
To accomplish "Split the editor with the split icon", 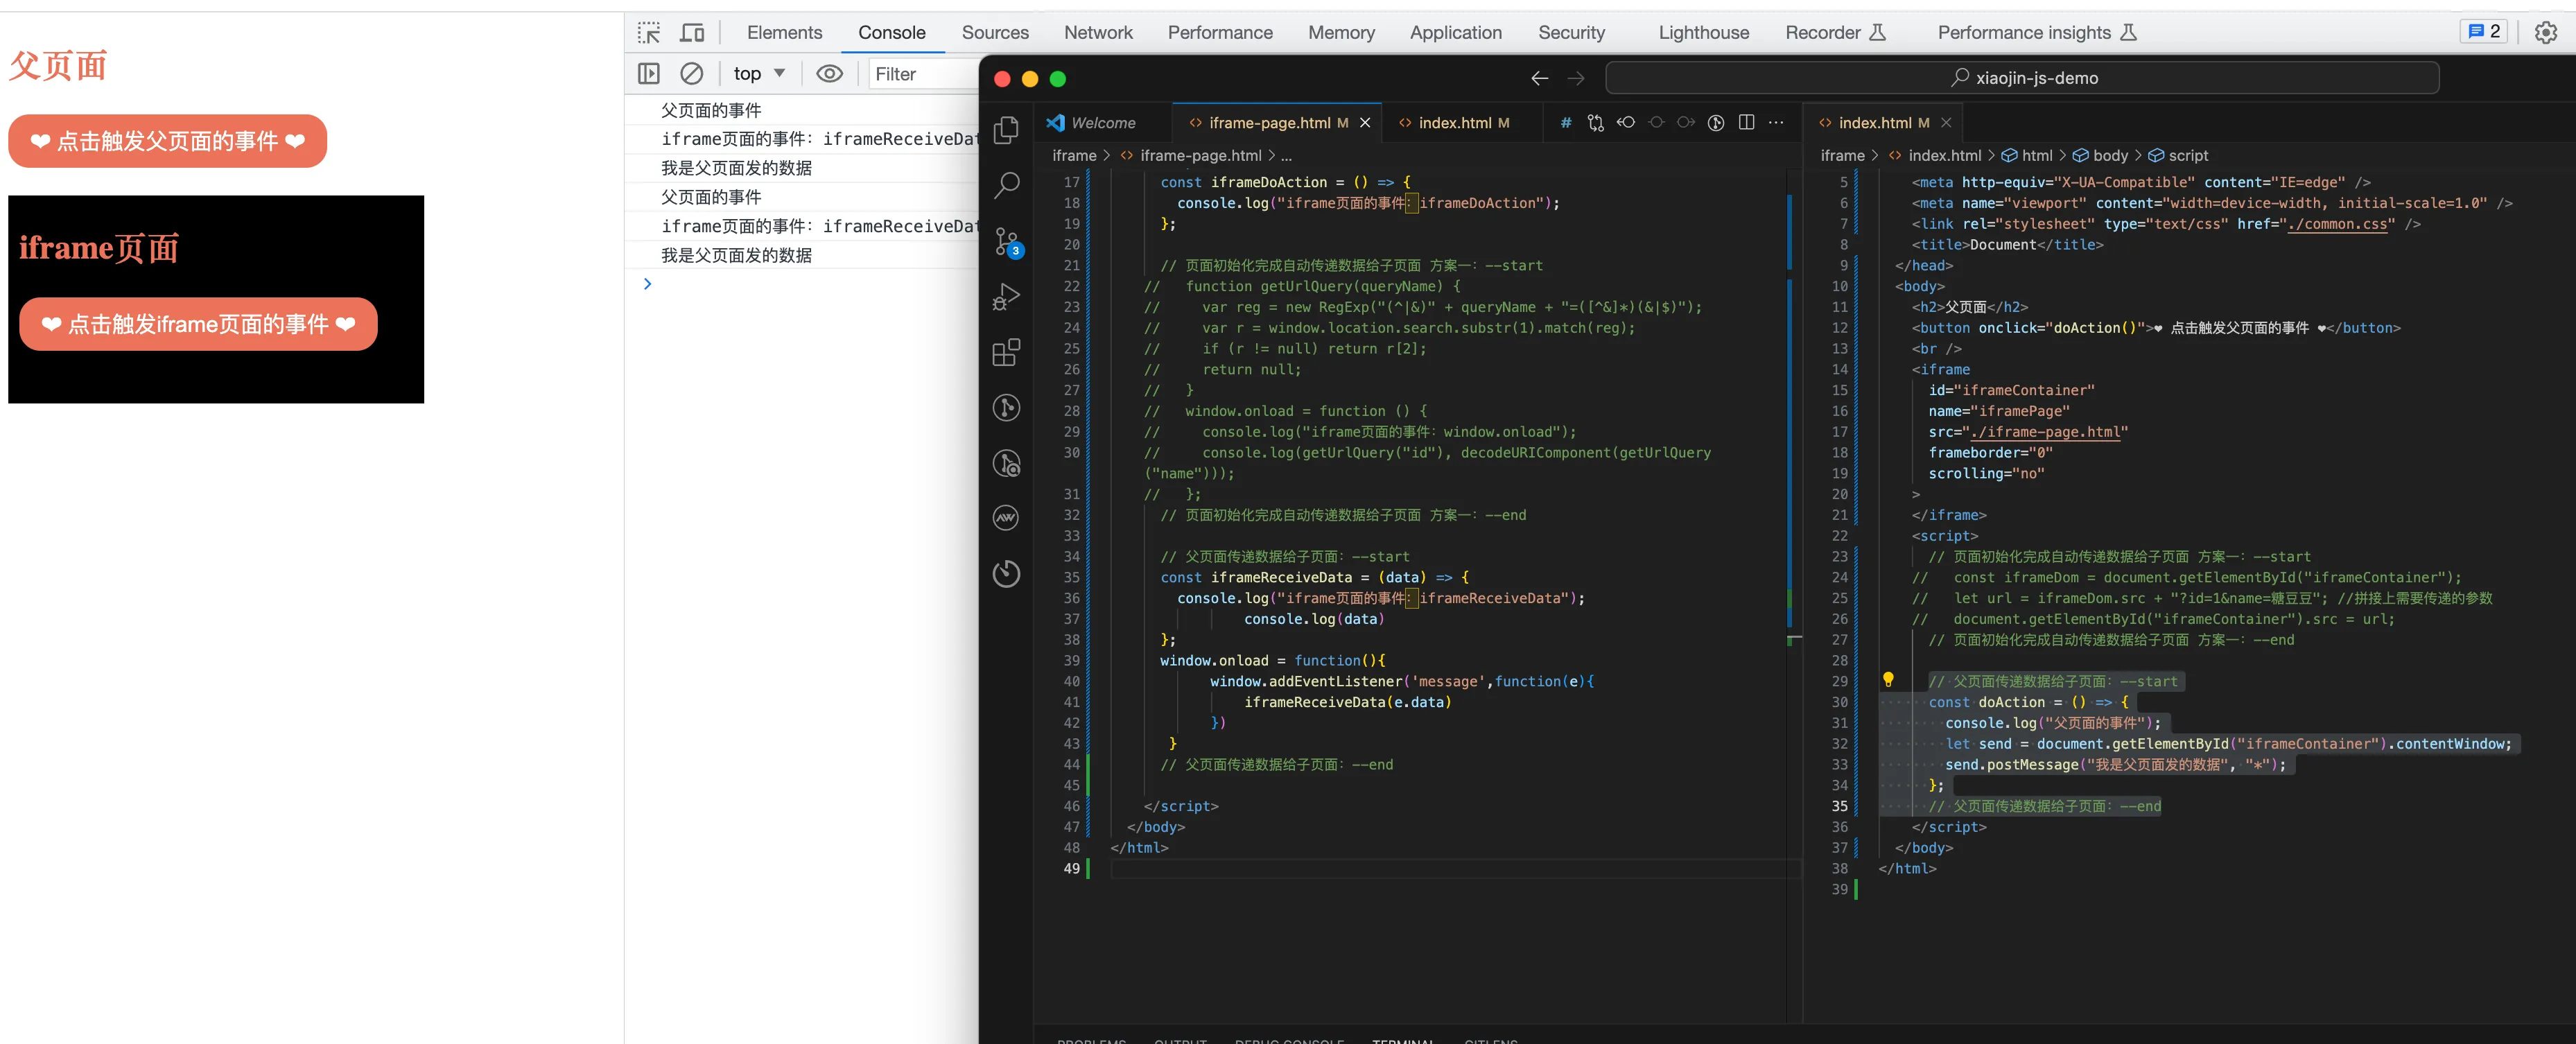I will pos(1746,122).
